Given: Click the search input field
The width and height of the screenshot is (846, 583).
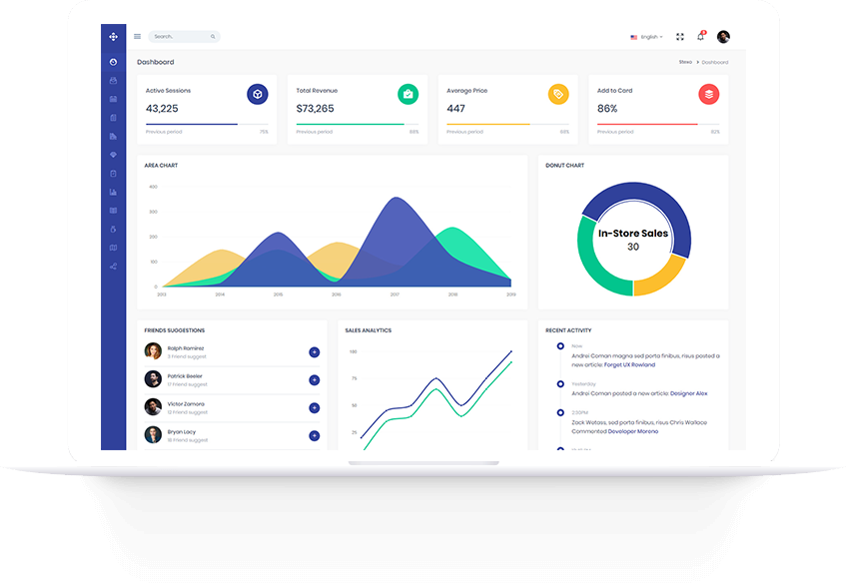Looking at the screenshot, I should [x=180, y=36].
